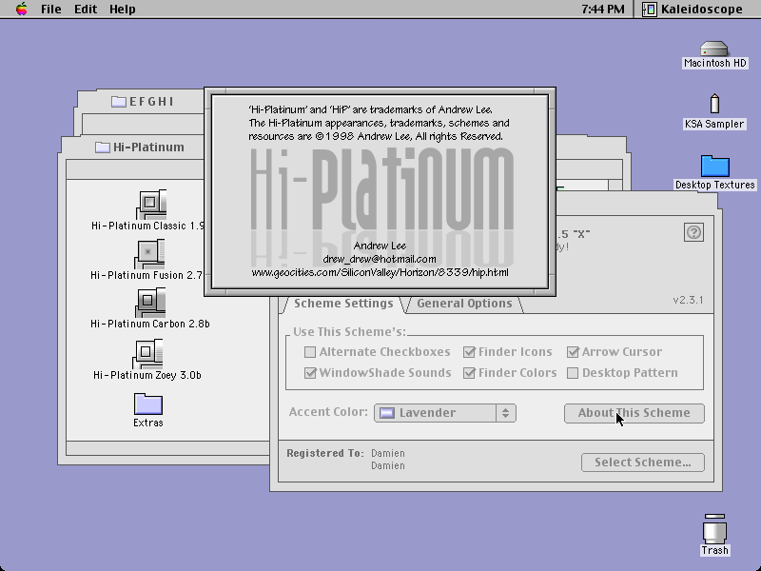Switch to the Scheme Settings tab
Image resolution: width=761 pixels, height=571 pixels.
coord(343,304)
